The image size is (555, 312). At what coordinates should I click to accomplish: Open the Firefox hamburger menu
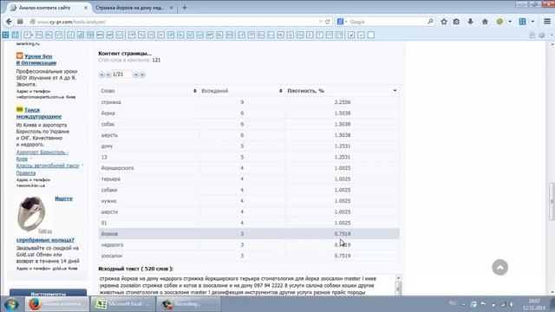point(547,22)
